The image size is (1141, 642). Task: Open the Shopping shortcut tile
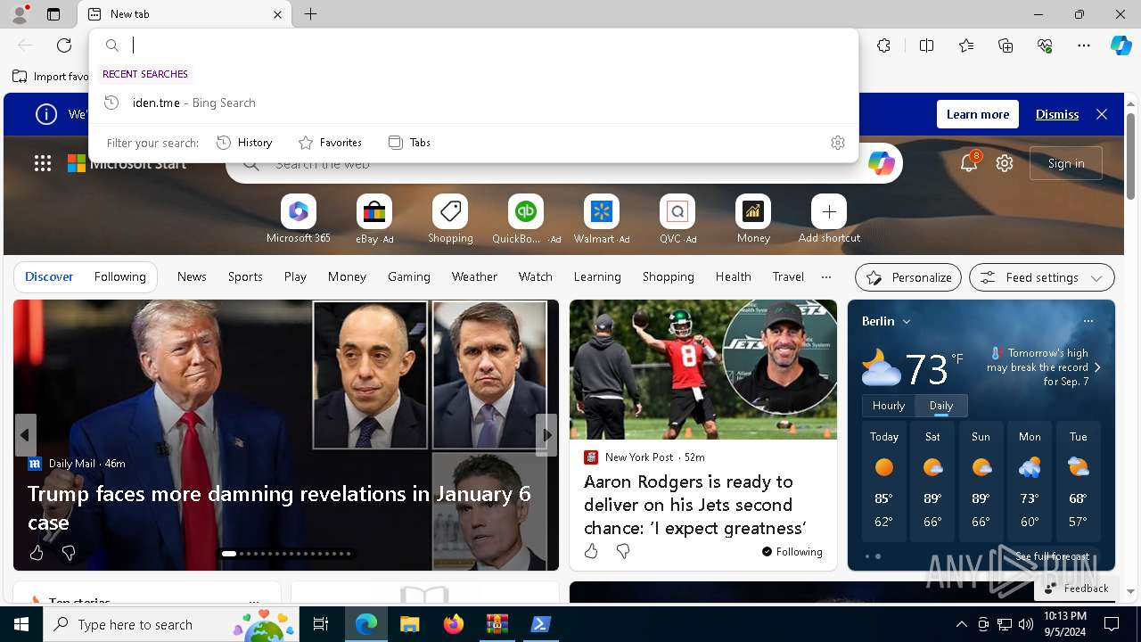tap(450, 211)
